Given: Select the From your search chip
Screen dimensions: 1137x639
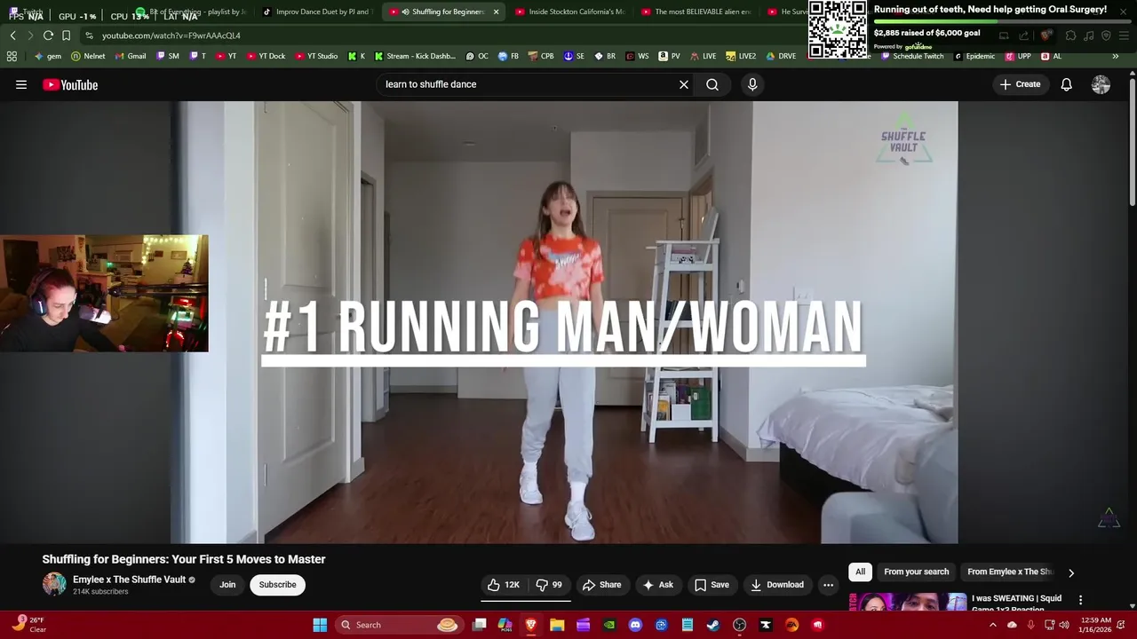Looking at the screenshot, I should coord(916,572).
